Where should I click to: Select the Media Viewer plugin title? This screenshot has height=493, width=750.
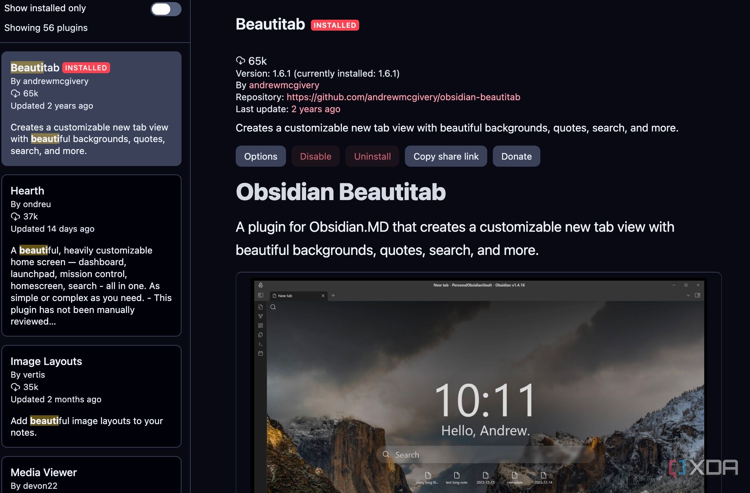point(44,472)
